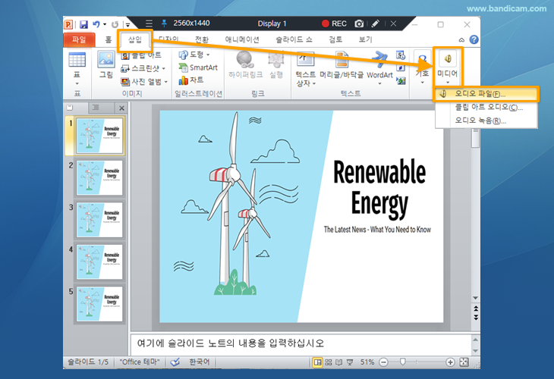The width and height of the screenshot is (554, 379).
Task: Click the zoom slider in status bar
Action: 403,362
